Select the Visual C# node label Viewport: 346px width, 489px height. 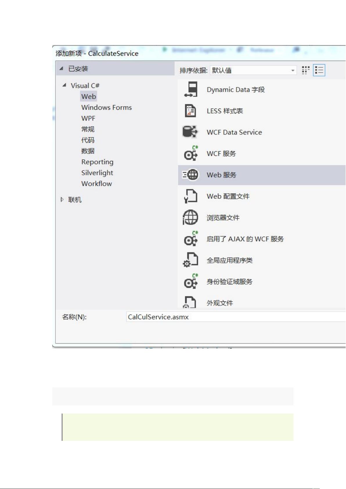[x=85, y=86]
